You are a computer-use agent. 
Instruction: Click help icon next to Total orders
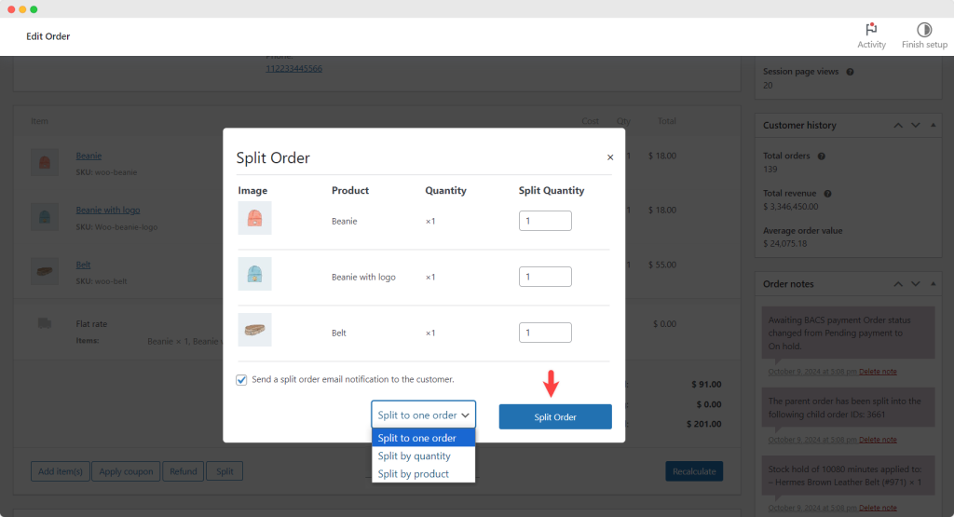coord(821,156)
